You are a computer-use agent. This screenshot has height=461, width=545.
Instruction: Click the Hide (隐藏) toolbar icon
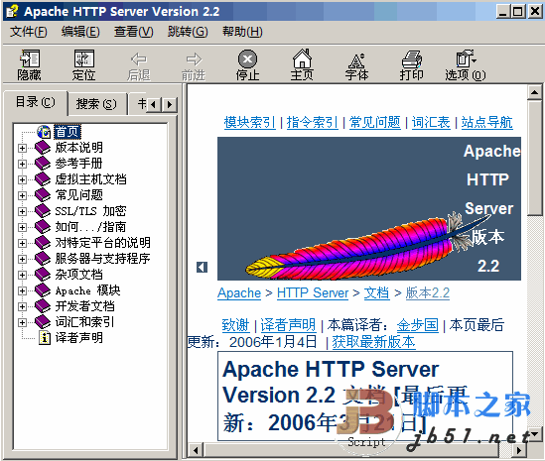click(x=29, y=58)
